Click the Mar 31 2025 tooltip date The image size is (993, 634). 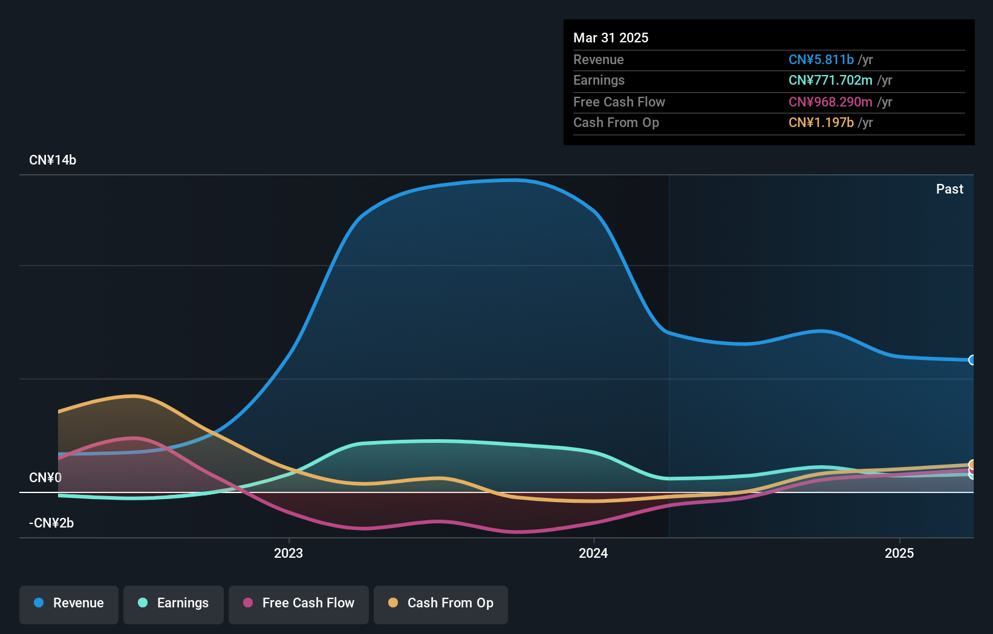tap(611, 38)
